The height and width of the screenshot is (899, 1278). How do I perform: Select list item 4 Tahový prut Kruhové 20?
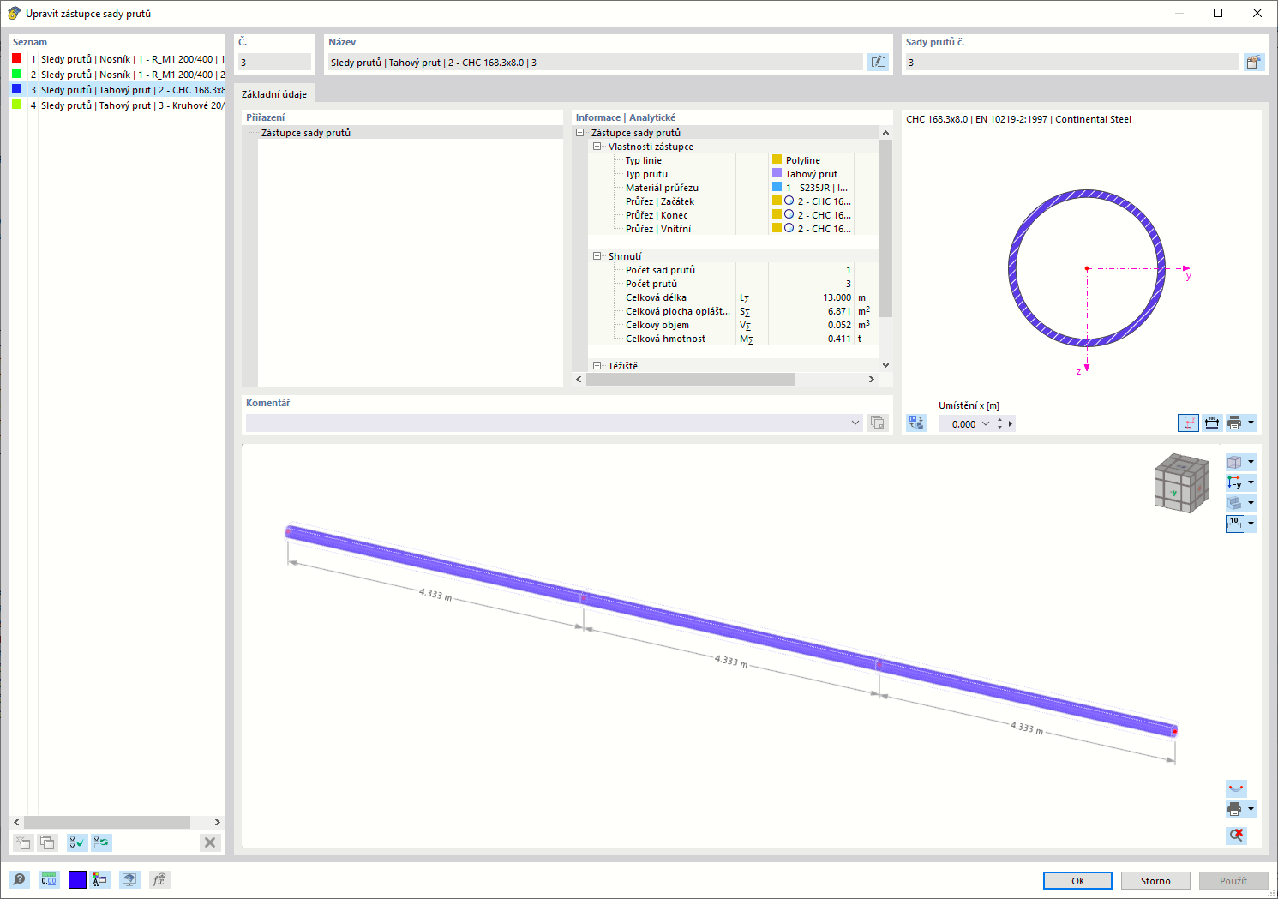click(x=117, y=105)
